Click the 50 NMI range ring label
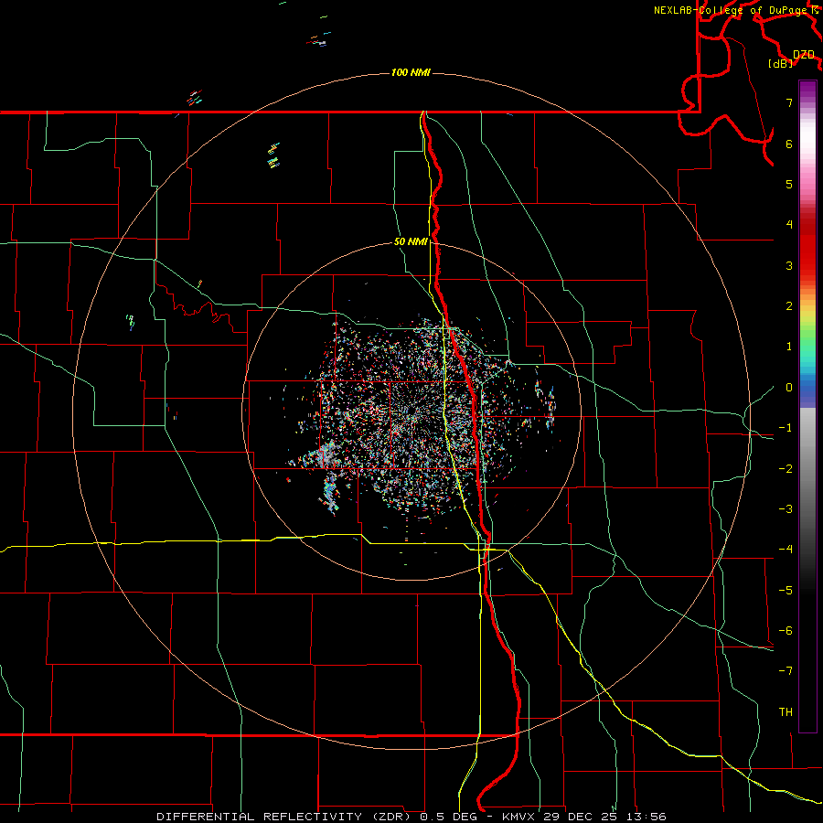 coord(411,241)
